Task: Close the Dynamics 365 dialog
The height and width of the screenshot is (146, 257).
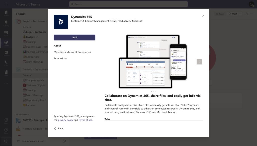Action: (x=203, y=16)
